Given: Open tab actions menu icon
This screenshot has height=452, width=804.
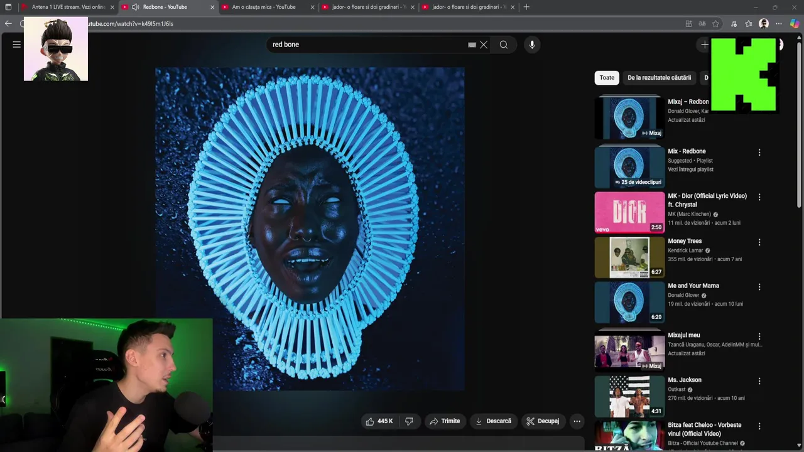Looking at the screenshot, I should 8,7.
